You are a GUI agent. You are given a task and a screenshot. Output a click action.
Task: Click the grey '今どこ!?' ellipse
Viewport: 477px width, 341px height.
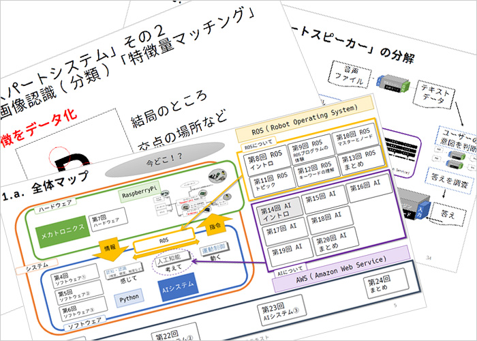pos(165,160)
